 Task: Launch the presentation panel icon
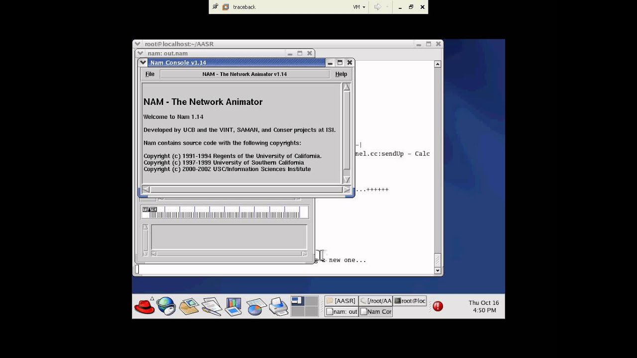click(x=233, y=306)
